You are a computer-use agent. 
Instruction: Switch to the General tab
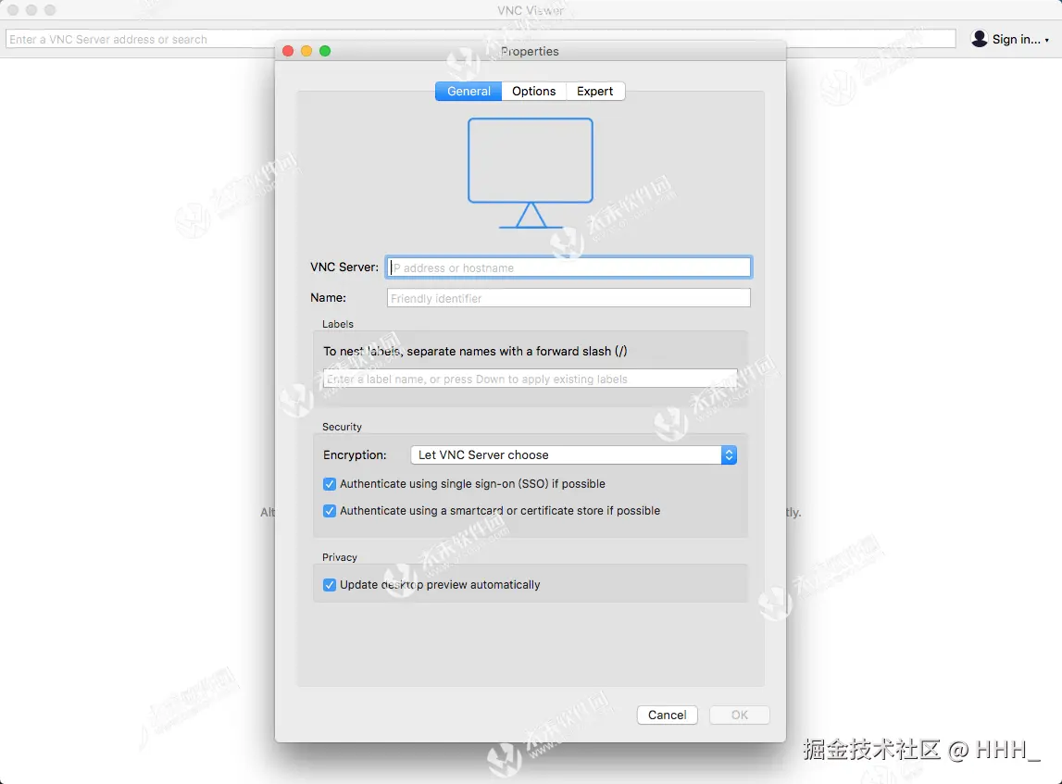[x=469, y=92]
